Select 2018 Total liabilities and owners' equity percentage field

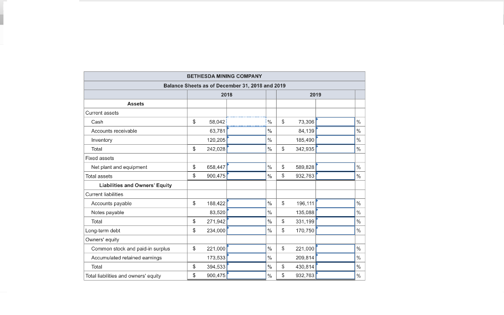247,276
